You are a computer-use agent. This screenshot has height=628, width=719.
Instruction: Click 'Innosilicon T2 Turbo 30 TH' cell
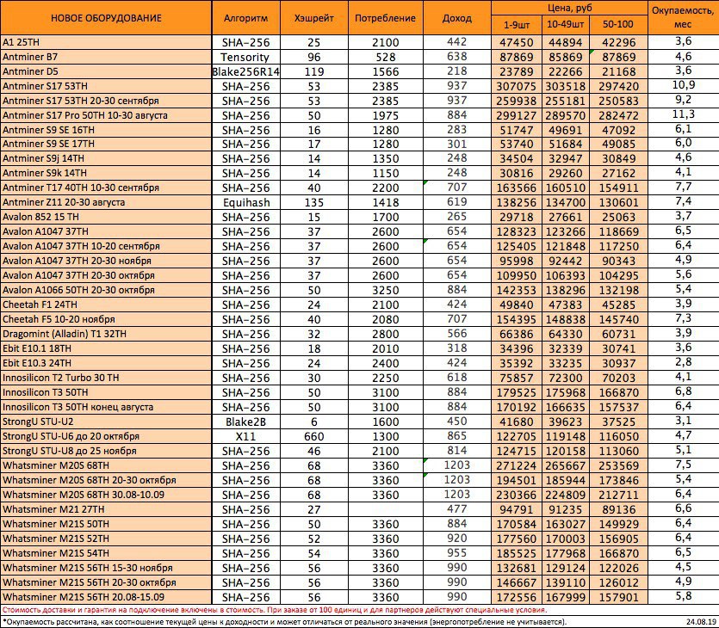(106, 378)
